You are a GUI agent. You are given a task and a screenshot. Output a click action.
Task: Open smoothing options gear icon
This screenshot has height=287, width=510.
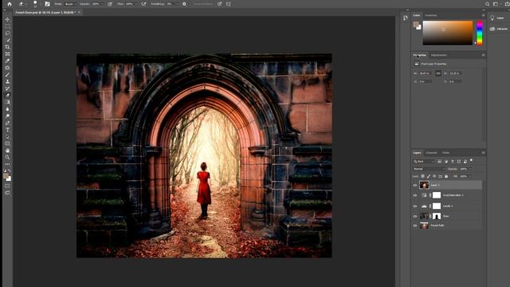click(184, 4)
